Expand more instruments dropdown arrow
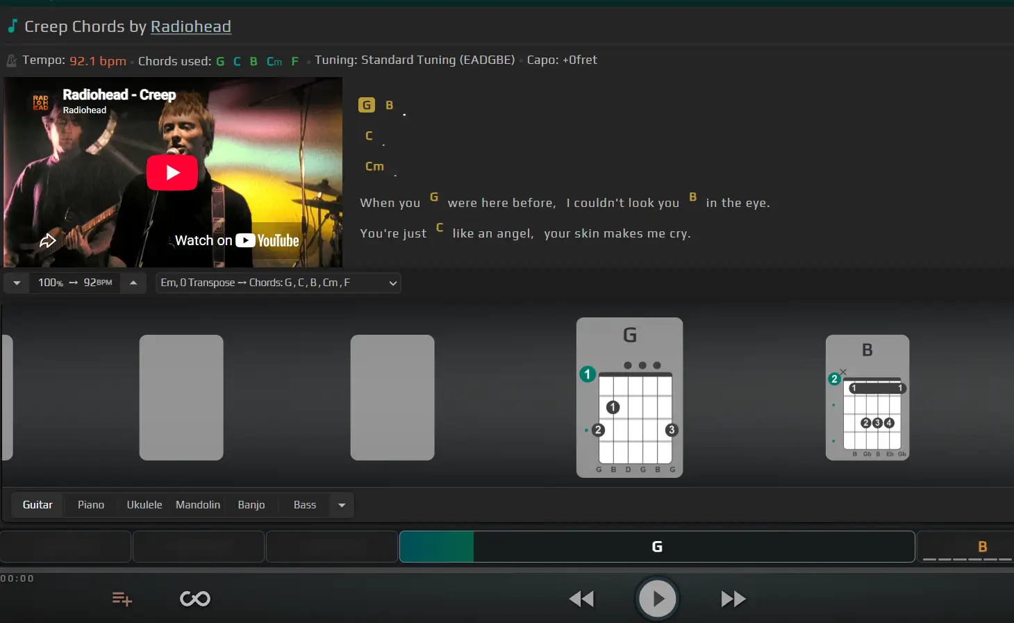The width and height of the screenshot is (1014, 623). pyautogui.click(x=342, y=505)
